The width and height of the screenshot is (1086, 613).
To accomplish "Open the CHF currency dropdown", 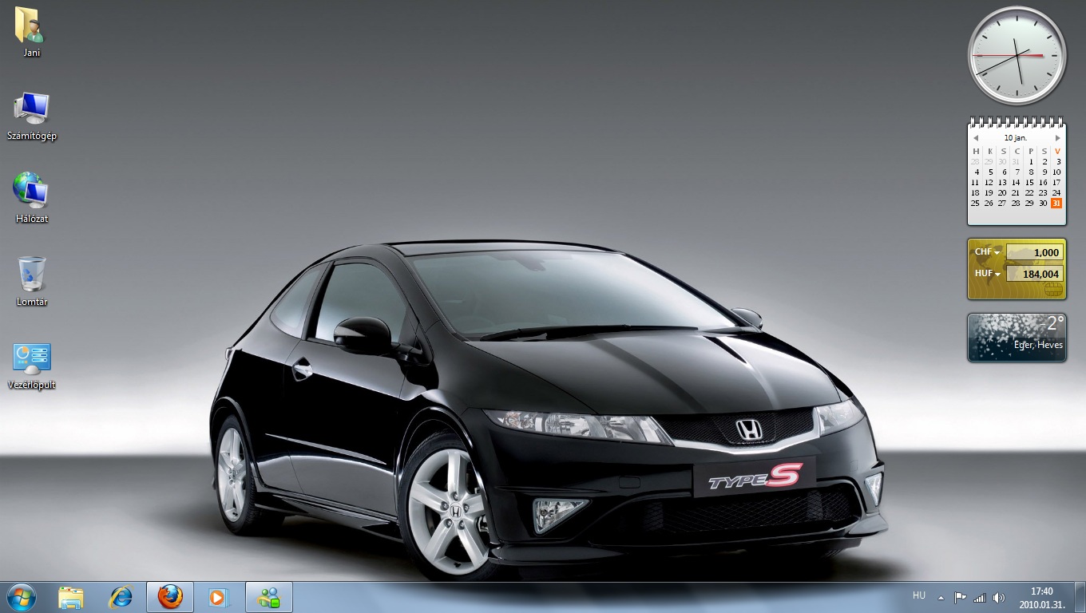I will coord(987,252).
